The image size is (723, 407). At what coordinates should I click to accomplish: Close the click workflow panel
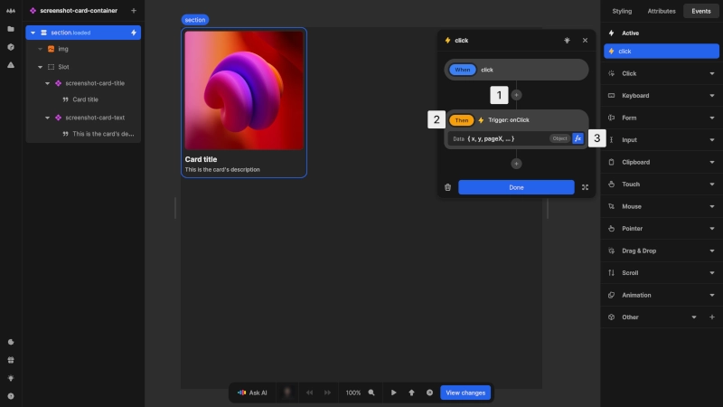[585, 40]
